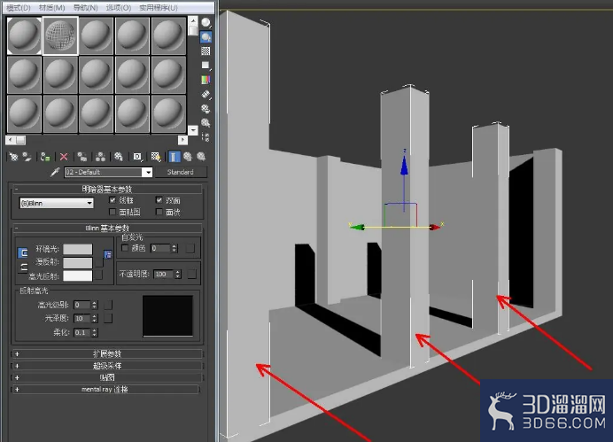Toggle the Backlight icon
This screenshot has width=613, height=442.
(206, 37)
